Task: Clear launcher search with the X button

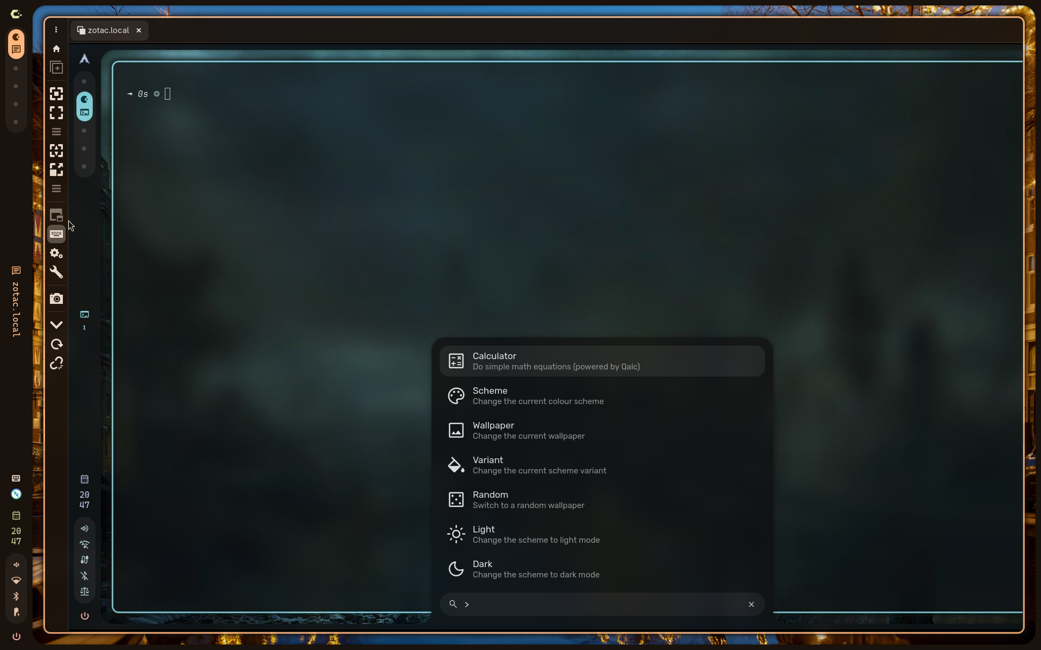Action: 751,604
